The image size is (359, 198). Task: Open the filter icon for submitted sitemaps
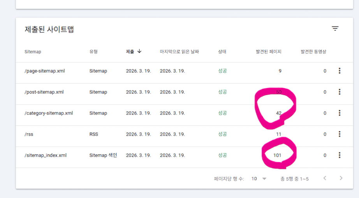(335, 28)
